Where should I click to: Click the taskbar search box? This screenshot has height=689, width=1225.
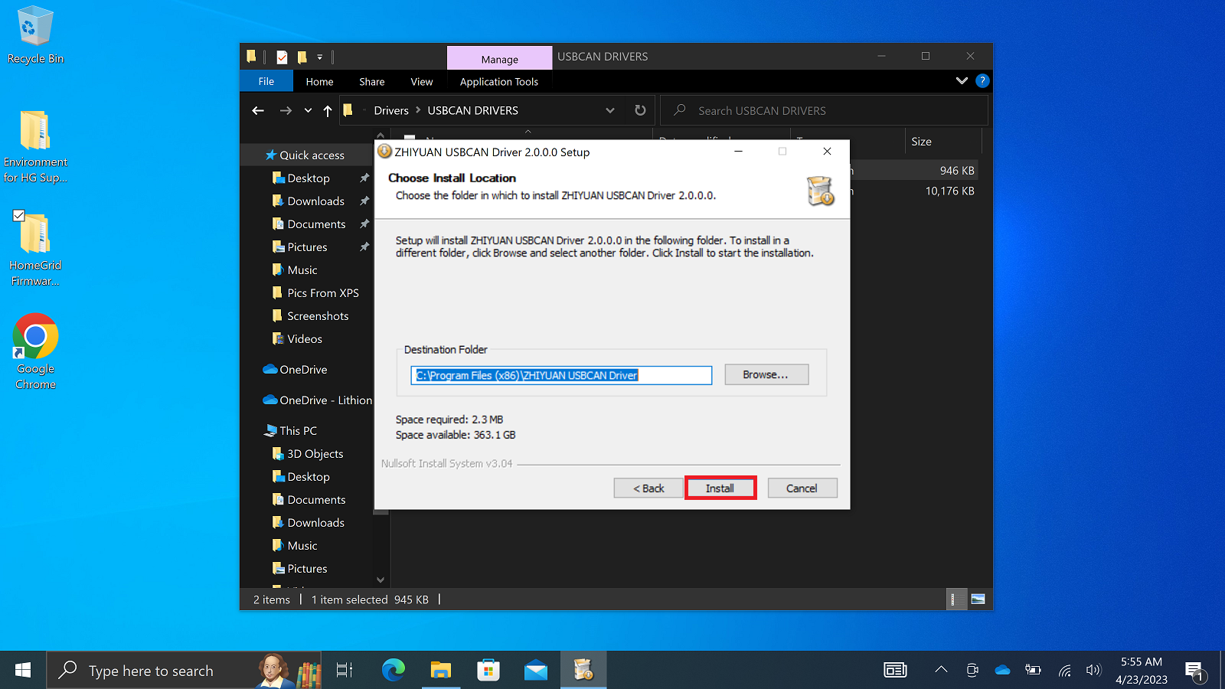click(x=184, y=670)
